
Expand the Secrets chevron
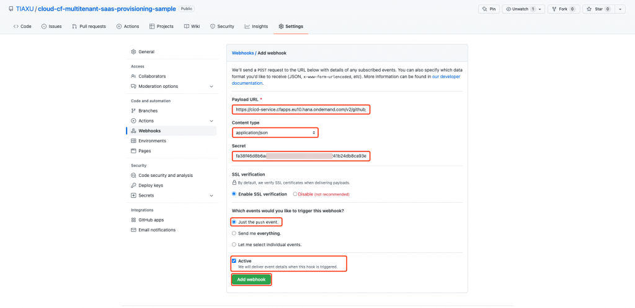coord(211,195)
